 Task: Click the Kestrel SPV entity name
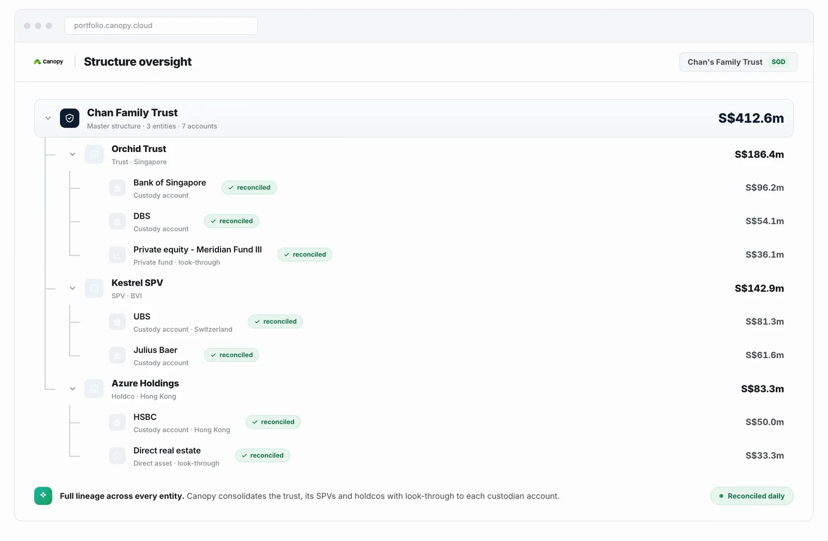[137, 283]
